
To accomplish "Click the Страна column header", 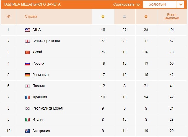I will point(31,17).
